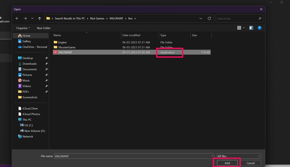Focus the File name text box
The image size is (290, 167).
[133, 156]
